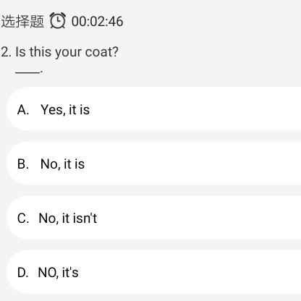Click the question text 'Is this your coat?'
Viewport: 301px width, 301px height.
(x=67, y=52)
